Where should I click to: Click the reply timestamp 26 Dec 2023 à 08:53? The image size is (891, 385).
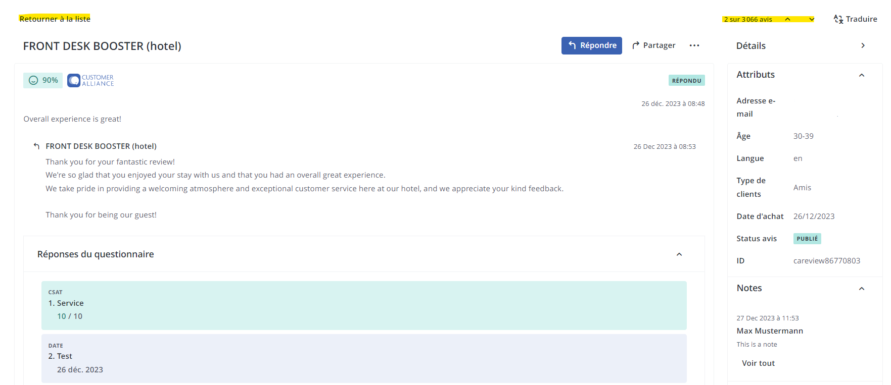pyautogui.click(x=665, y=146)
